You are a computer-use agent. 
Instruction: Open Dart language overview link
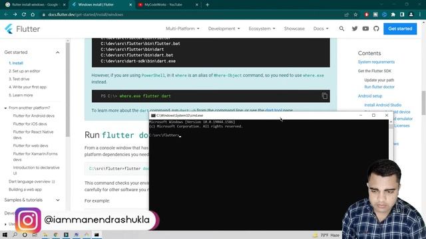[x=31, y=181]
